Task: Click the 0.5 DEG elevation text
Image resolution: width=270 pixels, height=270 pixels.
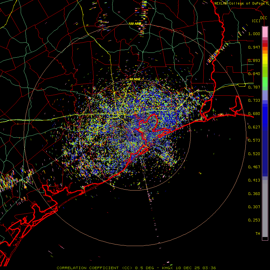Action: (x=144, y=268)
